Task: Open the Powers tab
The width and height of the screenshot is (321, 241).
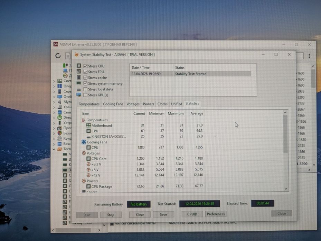Action: pos(149,104)
